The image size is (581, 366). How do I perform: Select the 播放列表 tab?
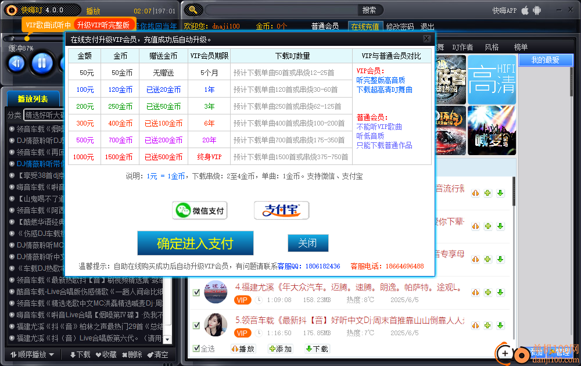pos(33,99)
